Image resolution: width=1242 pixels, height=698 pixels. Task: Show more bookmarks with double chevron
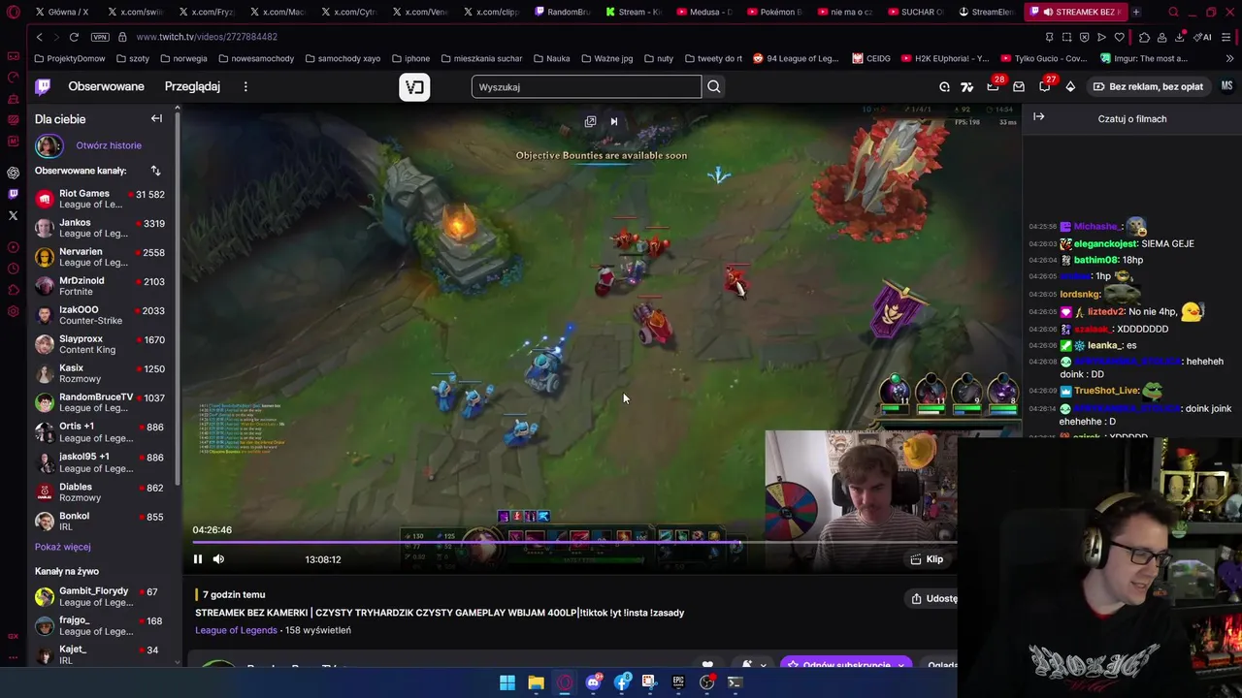1229,58
